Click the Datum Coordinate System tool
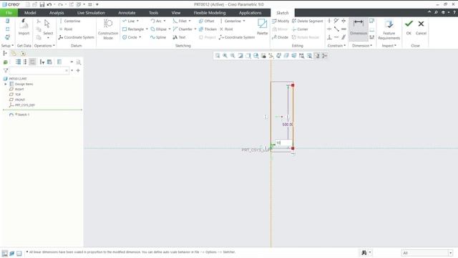Screen dimensions: 458x258 [77, 37]
